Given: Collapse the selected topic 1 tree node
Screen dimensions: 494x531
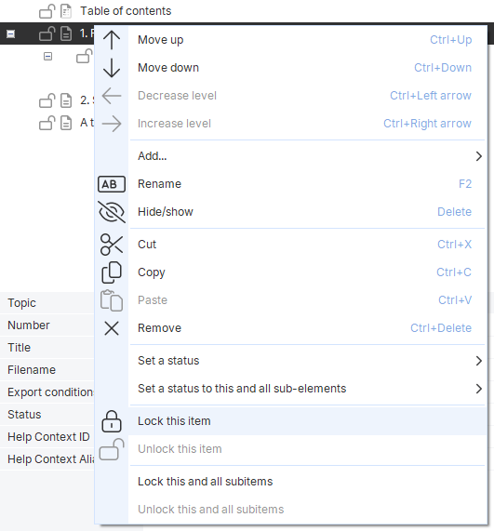Looking at the screenshot, I should (11, 33).
